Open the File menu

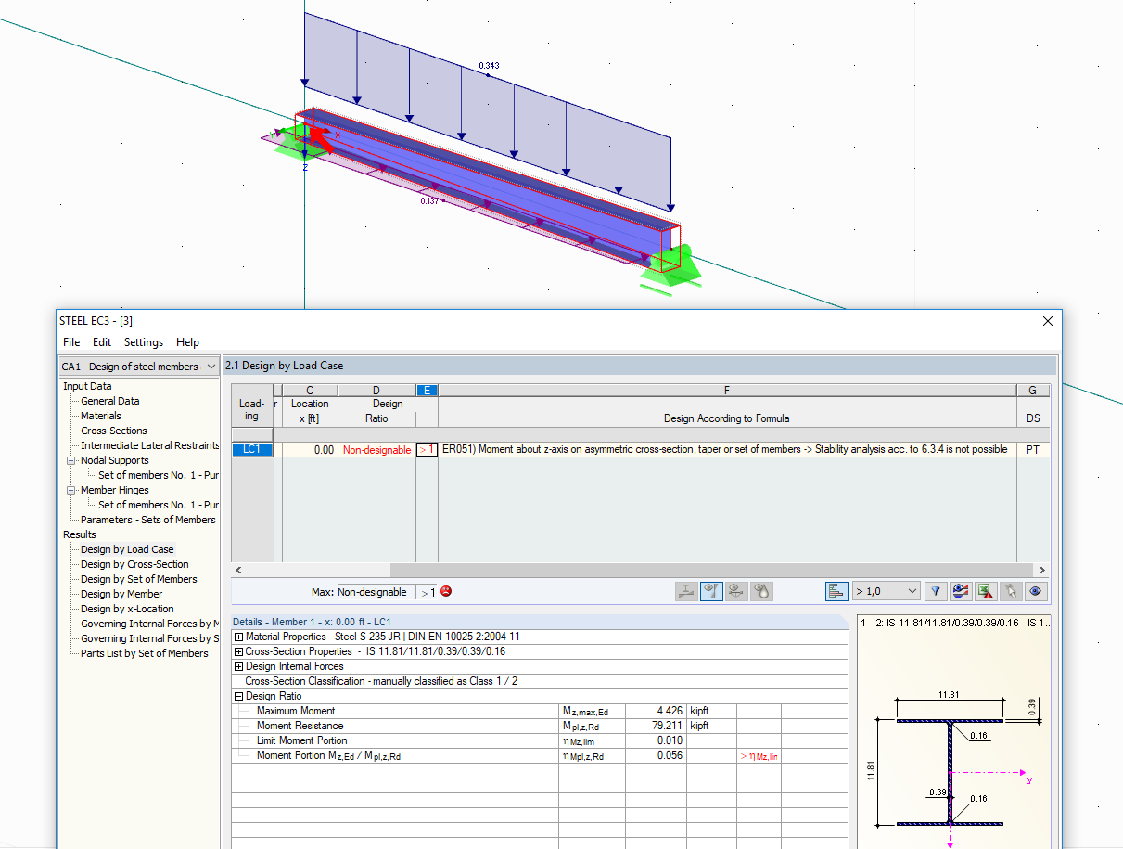tap(71, 342)
